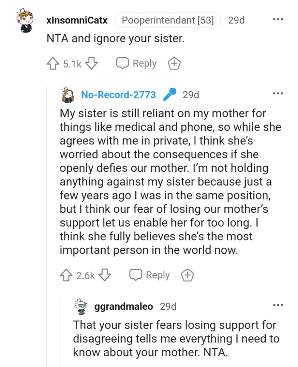This screenshot has height=367, width=298.
Task: Open overflow menu on No-Record-2773's comment
Action: pos(278,92)
